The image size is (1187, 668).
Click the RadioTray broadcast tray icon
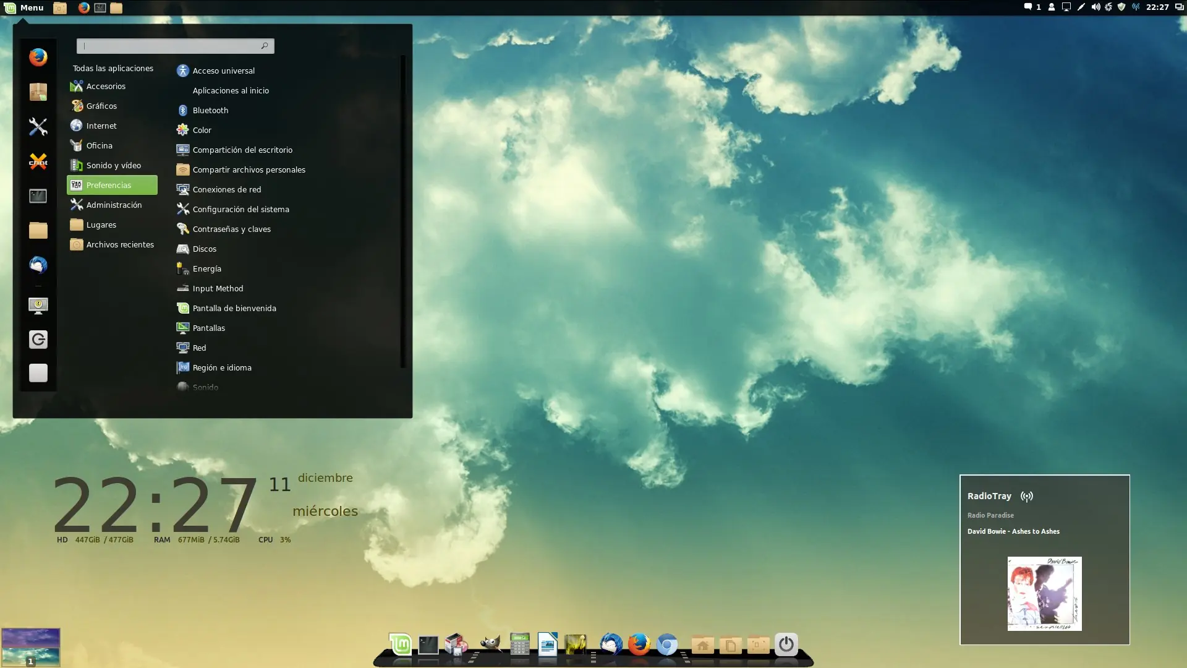point(1136,7)
